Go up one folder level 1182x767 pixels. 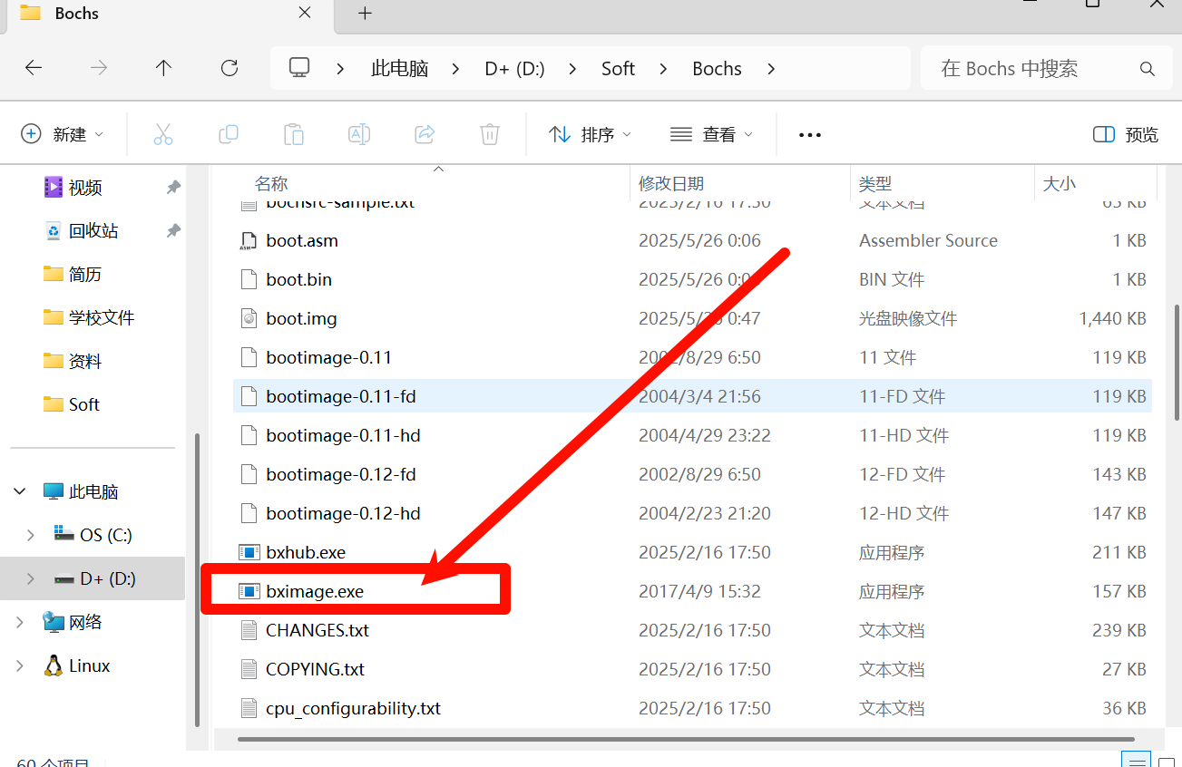click(x=163, y=68)
